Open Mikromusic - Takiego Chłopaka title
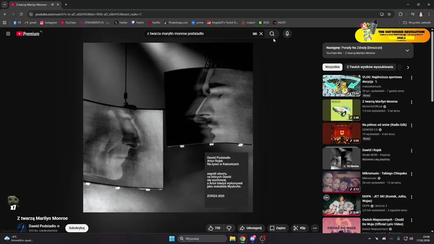The width and height of the screenshot is (434, 244). [x=384, y=173]
